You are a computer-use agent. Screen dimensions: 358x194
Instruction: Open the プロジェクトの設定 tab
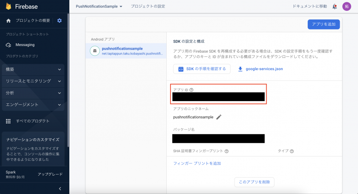tap(148, 6)
